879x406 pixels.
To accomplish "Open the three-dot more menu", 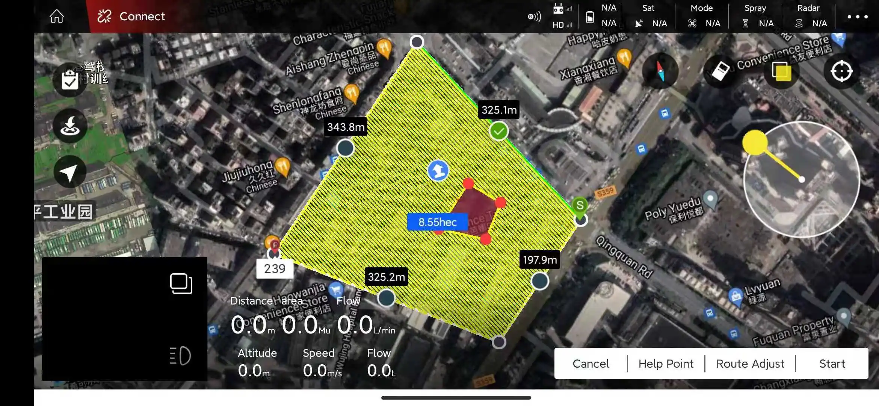I will click(x=857, y=17).
